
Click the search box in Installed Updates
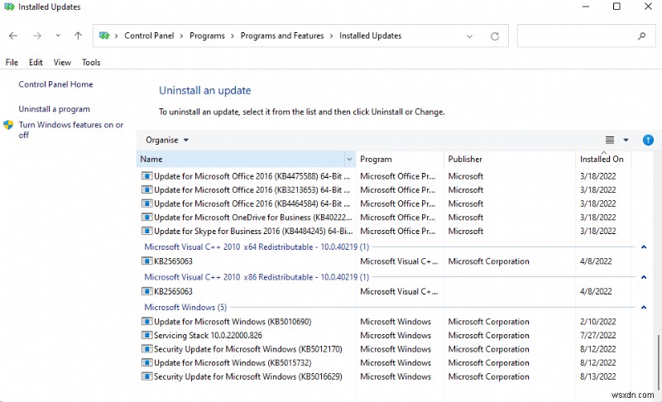pos(586,36)
